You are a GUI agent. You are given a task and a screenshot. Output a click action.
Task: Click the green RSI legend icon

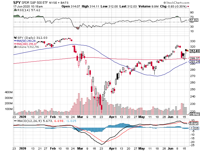(x=15, y=10)
